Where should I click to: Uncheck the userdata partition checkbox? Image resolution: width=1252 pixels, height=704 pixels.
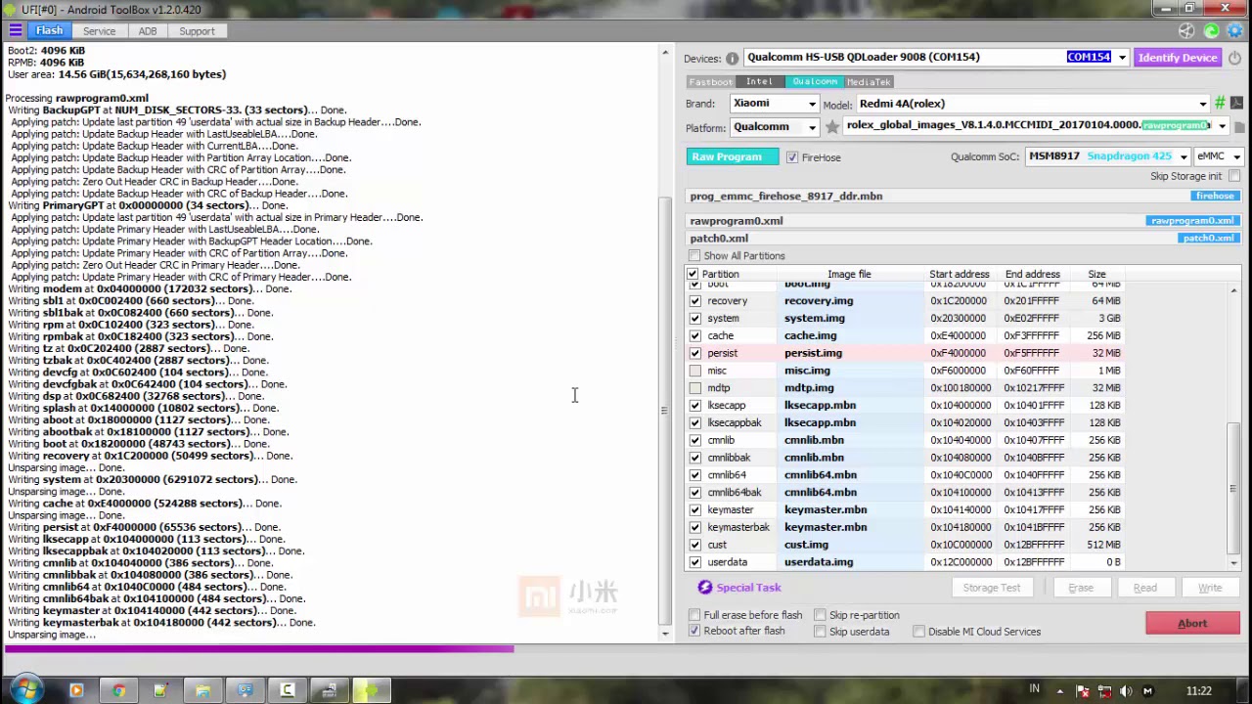(695, 562)
